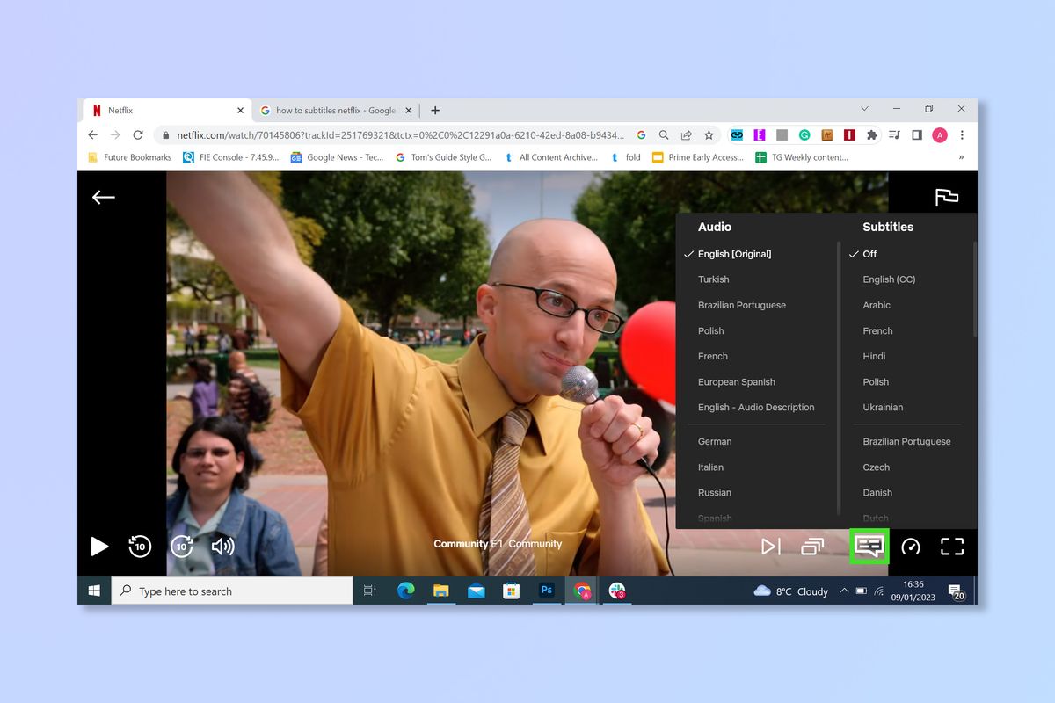Select French as the audio language
1055x703 pixels.
coord(713,356)
